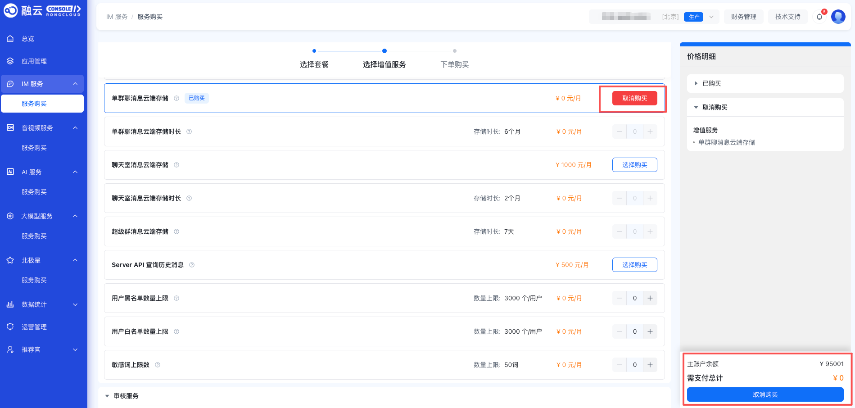Viewport: 855px width, 408px height.
Task: Increase 敏感词上限数 quantity with plus
Action: [x=650, y=365]
